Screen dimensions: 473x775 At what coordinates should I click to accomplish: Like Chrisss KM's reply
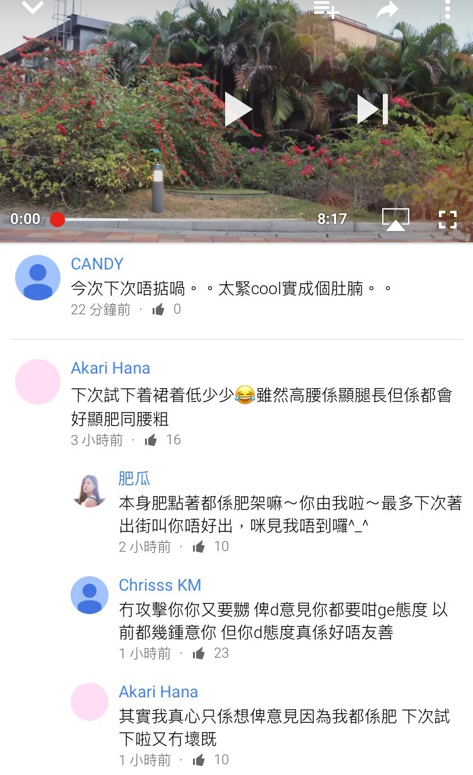click(x=199, y=653)
